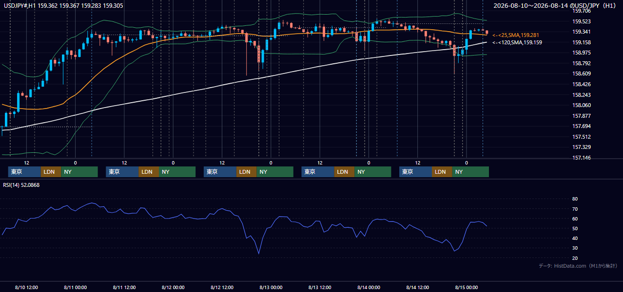Click the 157.694 price axis label
This screenshot has width=623, height=292.
[x=582, y=126]
